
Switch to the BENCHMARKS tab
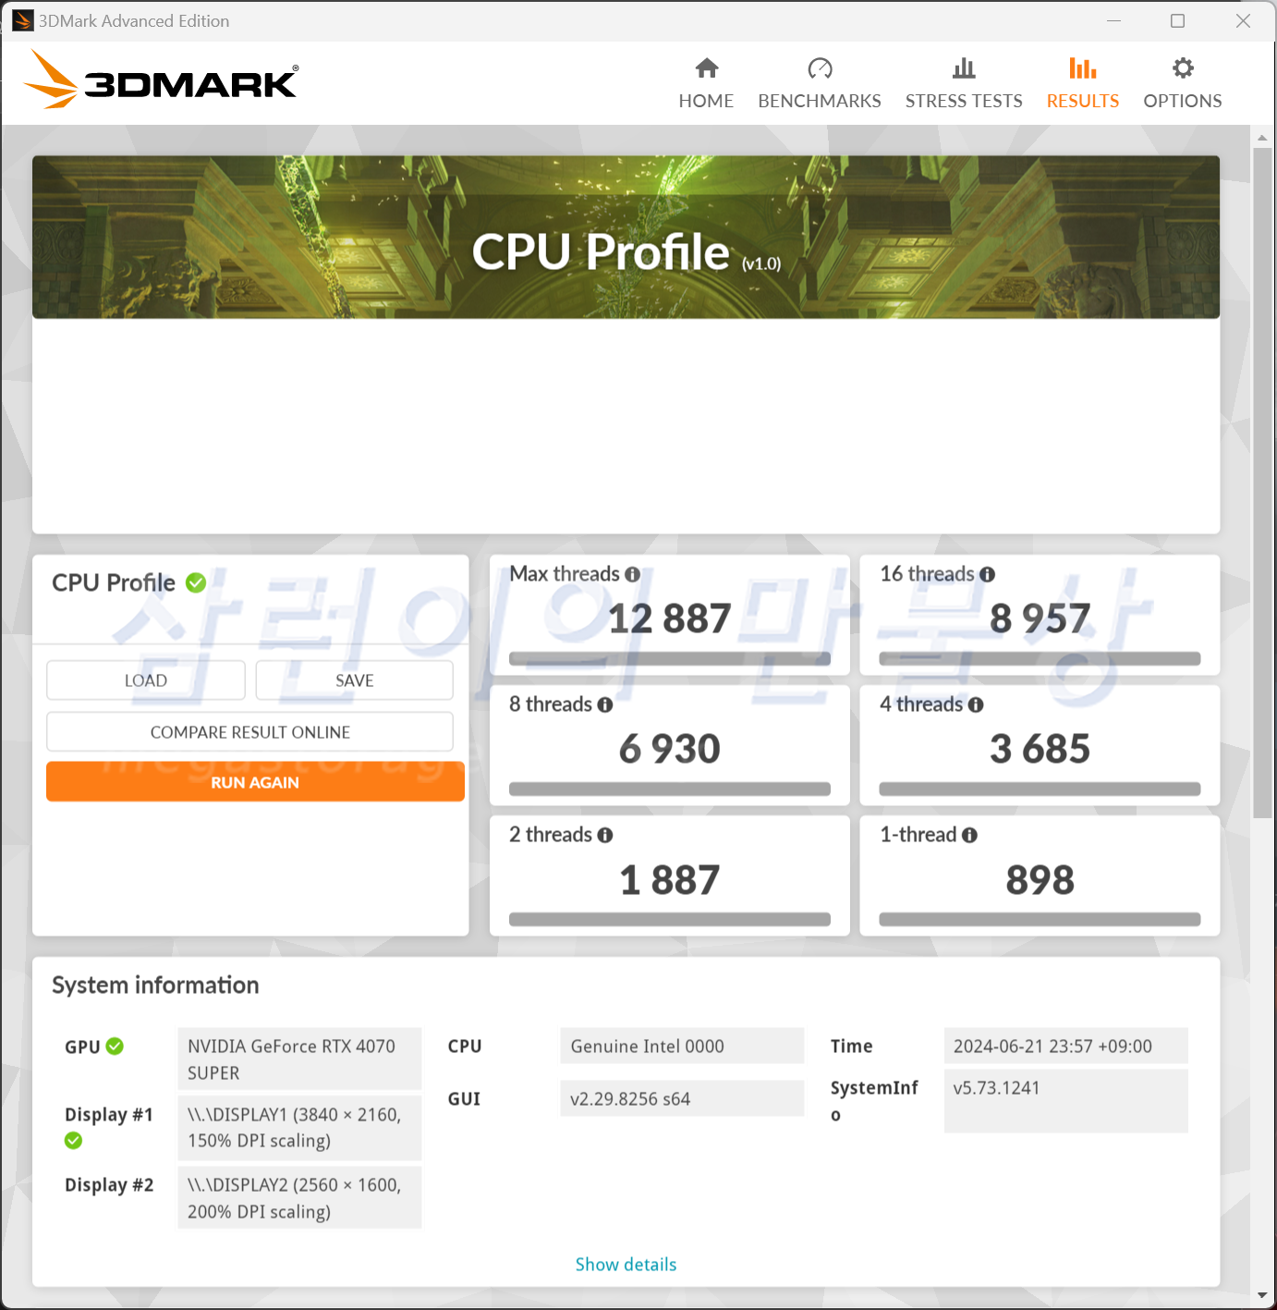pyautogui.click(x=820, y=101)
